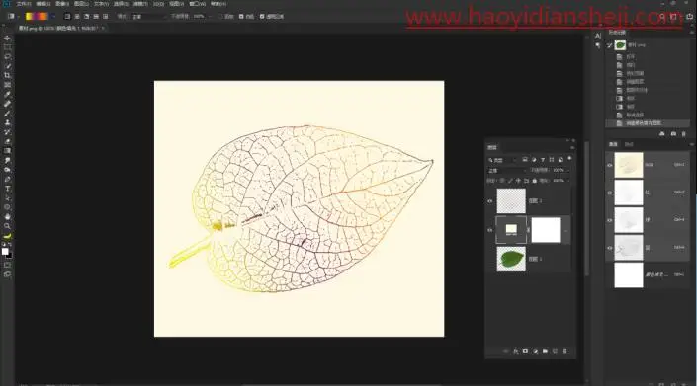This screenshot has height=386, width=697.
Task: Choose the Angle gradient style icon
Action: coord(86,17)
